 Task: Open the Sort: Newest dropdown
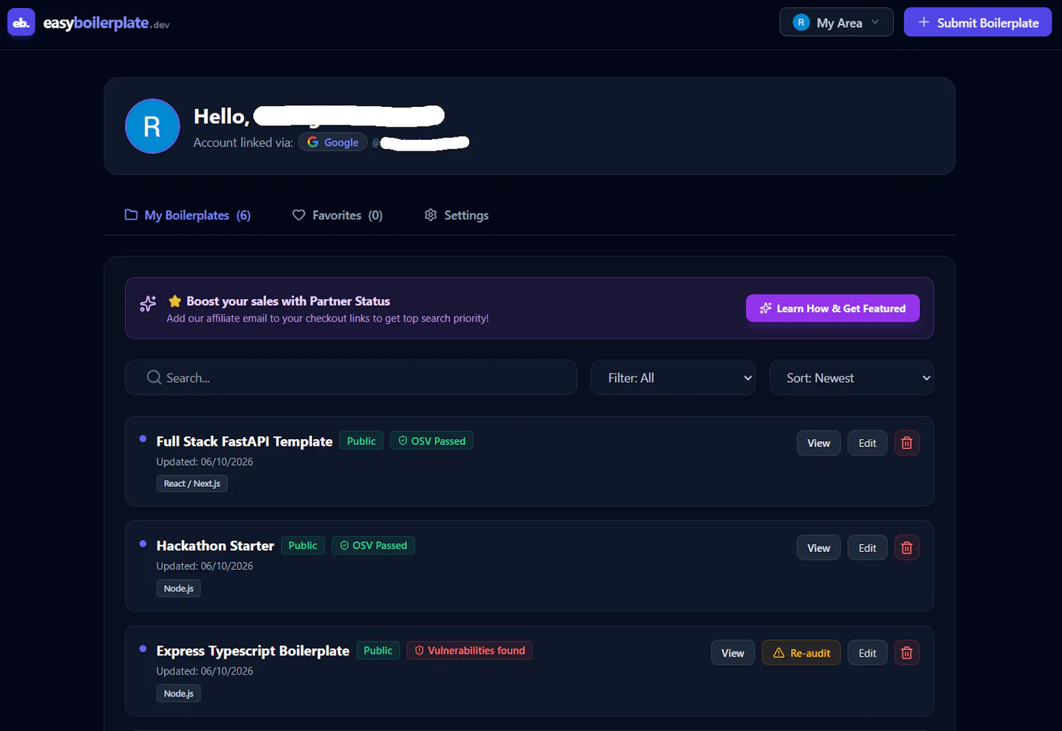(x=852, y=377)
